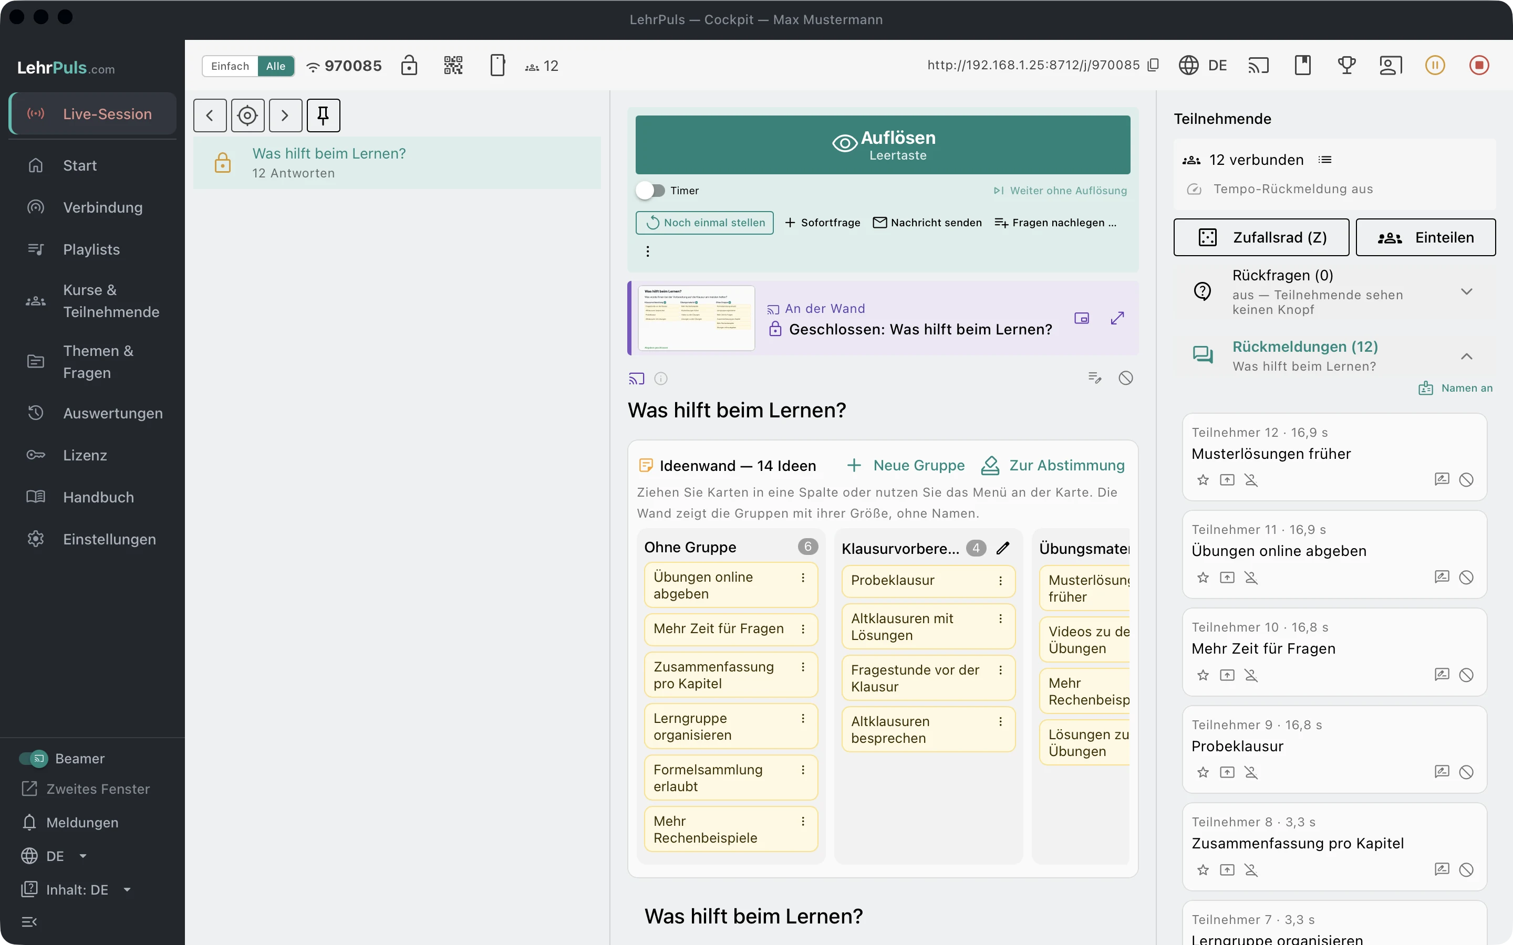Open Themen & Fragen

[x=92, y=362]
